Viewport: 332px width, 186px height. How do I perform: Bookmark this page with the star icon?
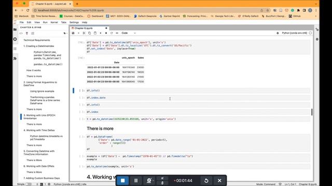268,10
